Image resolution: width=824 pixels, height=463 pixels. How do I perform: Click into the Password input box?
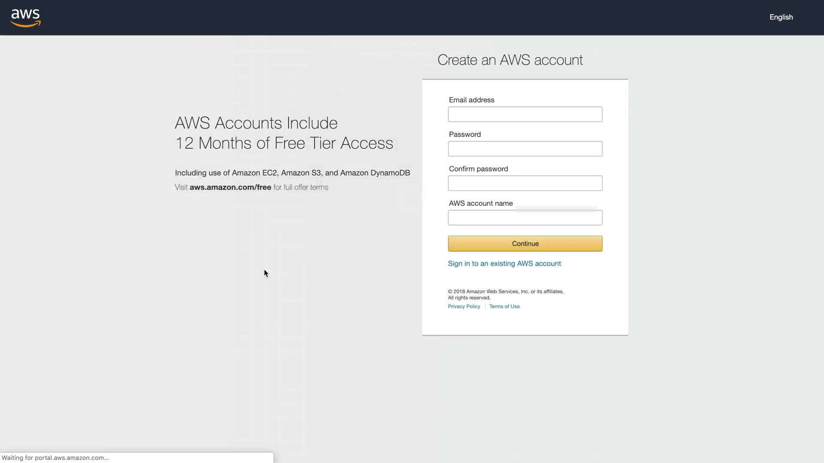pos(525,149)
